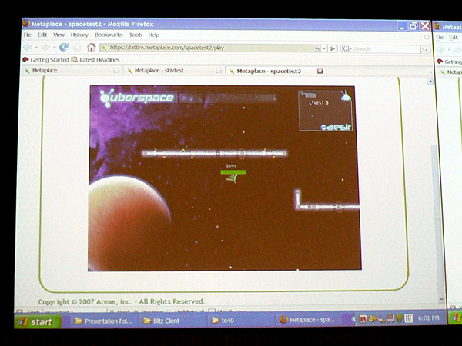The image size is (462, 346).
Task: Open the File menu in the right-hand window
Action: click(440, 38)
